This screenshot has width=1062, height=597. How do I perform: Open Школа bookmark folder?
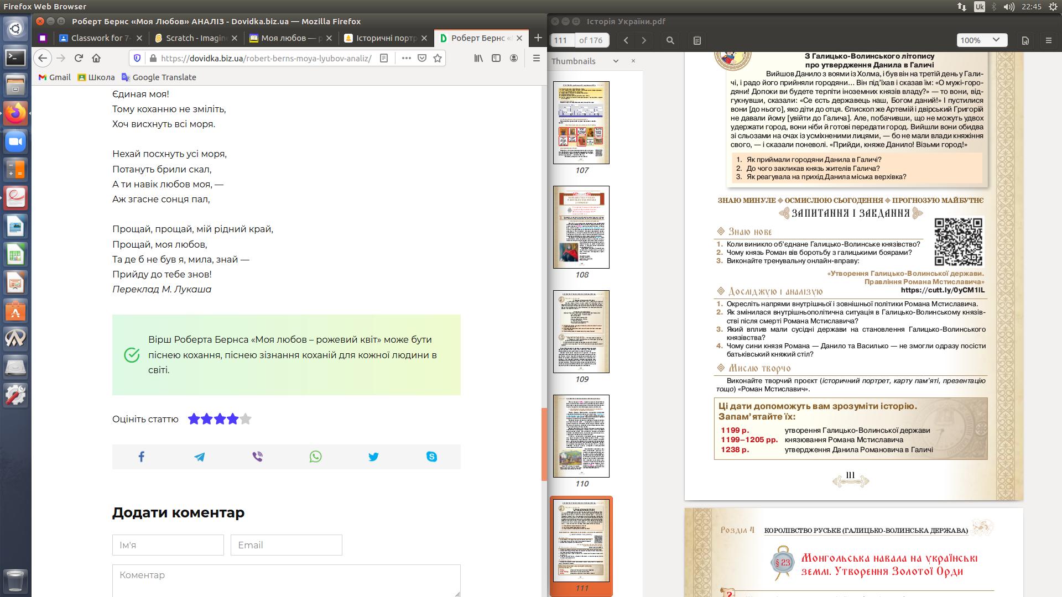96,77
